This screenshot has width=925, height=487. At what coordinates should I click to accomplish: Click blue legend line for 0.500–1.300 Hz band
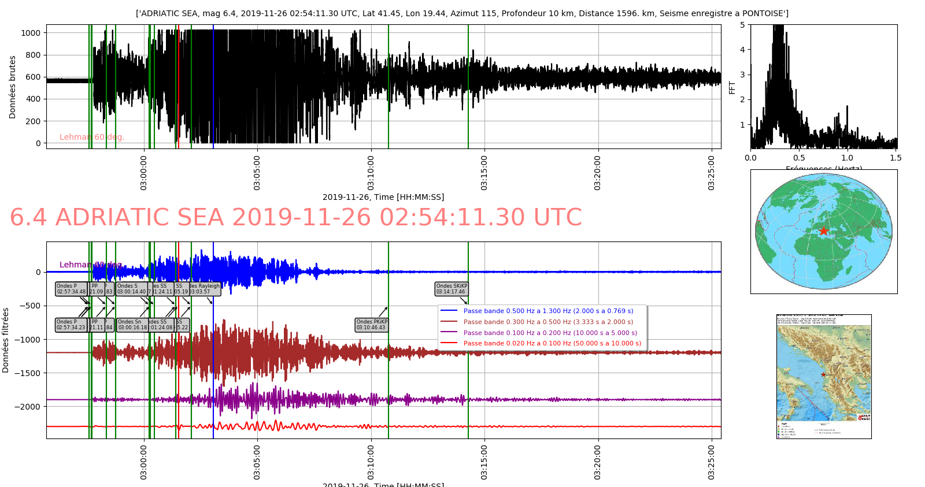[x=449, y=311]
